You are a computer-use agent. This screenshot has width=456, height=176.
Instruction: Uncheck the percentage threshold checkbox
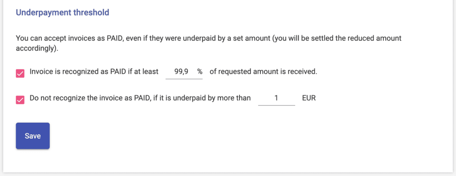click(20, 73)
